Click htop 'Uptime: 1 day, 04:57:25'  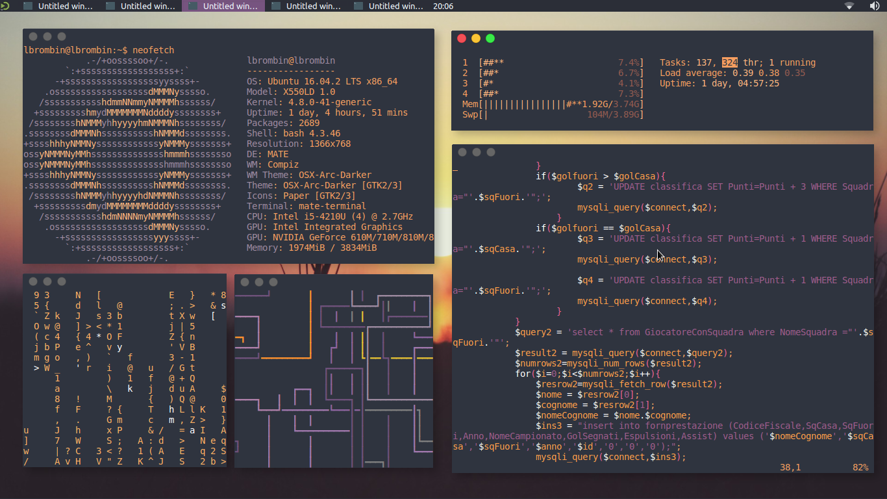(719, 83)
